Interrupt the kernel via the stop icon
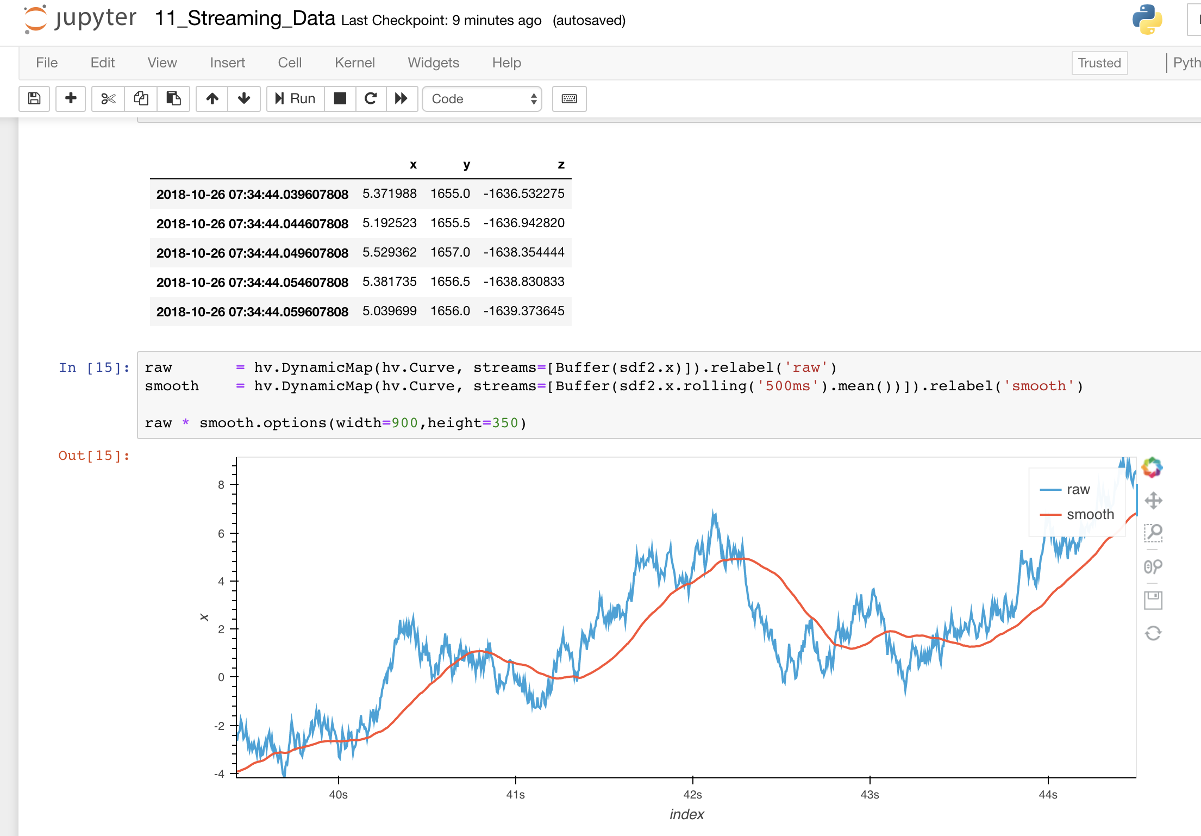The image size is (1201, 836). 340,99
